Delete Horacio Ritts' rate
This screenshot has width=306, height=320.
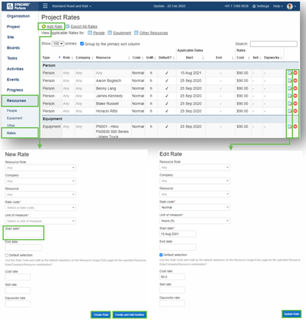click(295, 111)
